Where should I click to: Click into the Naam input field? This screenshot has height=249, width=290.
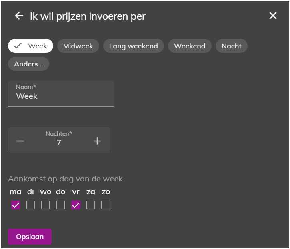pyautogui.click(x=61, y=94)
